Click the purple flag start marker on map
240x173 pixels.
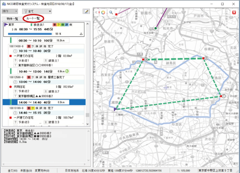115,109
